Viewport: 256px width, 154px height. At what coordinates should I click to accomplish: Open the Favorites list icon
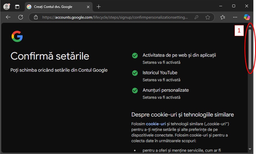pyautogui.click(x=223, y=17)
